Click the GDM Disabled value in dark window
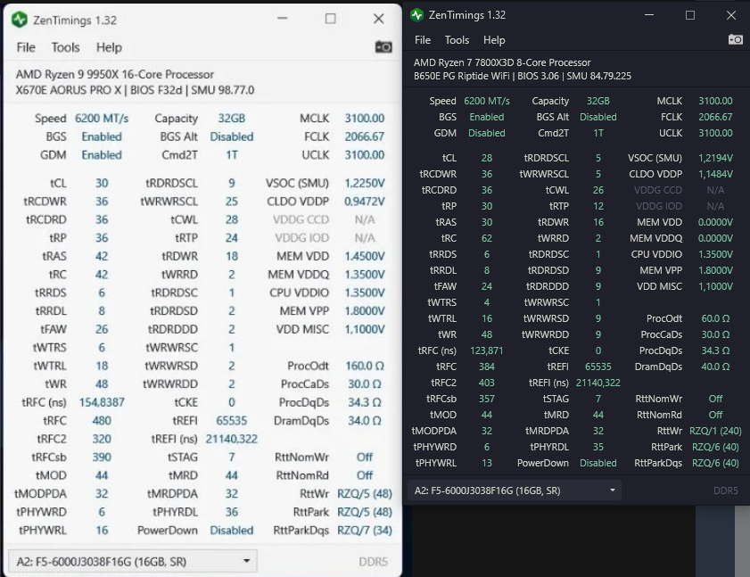Viewport: 750px width, 577px height. pos(486,133)
